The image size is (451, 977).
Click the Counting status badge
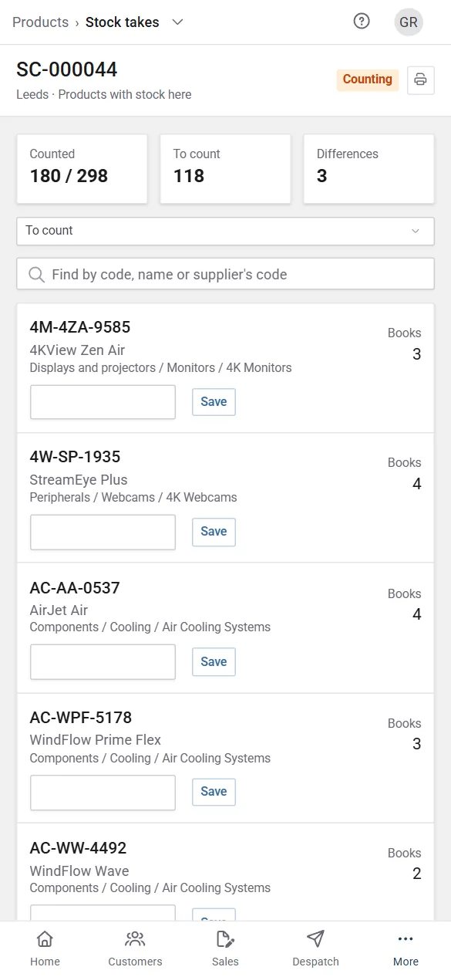point(368,79)
